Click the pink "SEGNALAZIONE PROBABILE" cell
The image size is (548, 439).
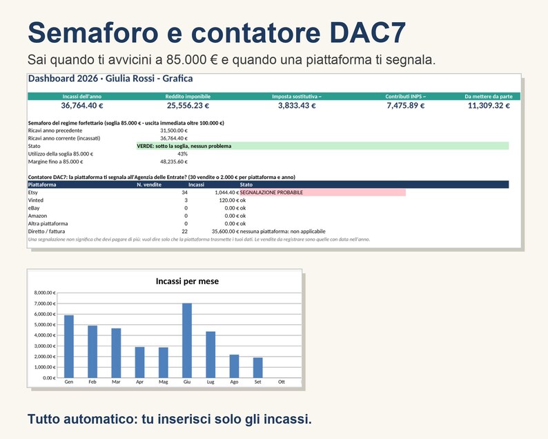(322, 193)
